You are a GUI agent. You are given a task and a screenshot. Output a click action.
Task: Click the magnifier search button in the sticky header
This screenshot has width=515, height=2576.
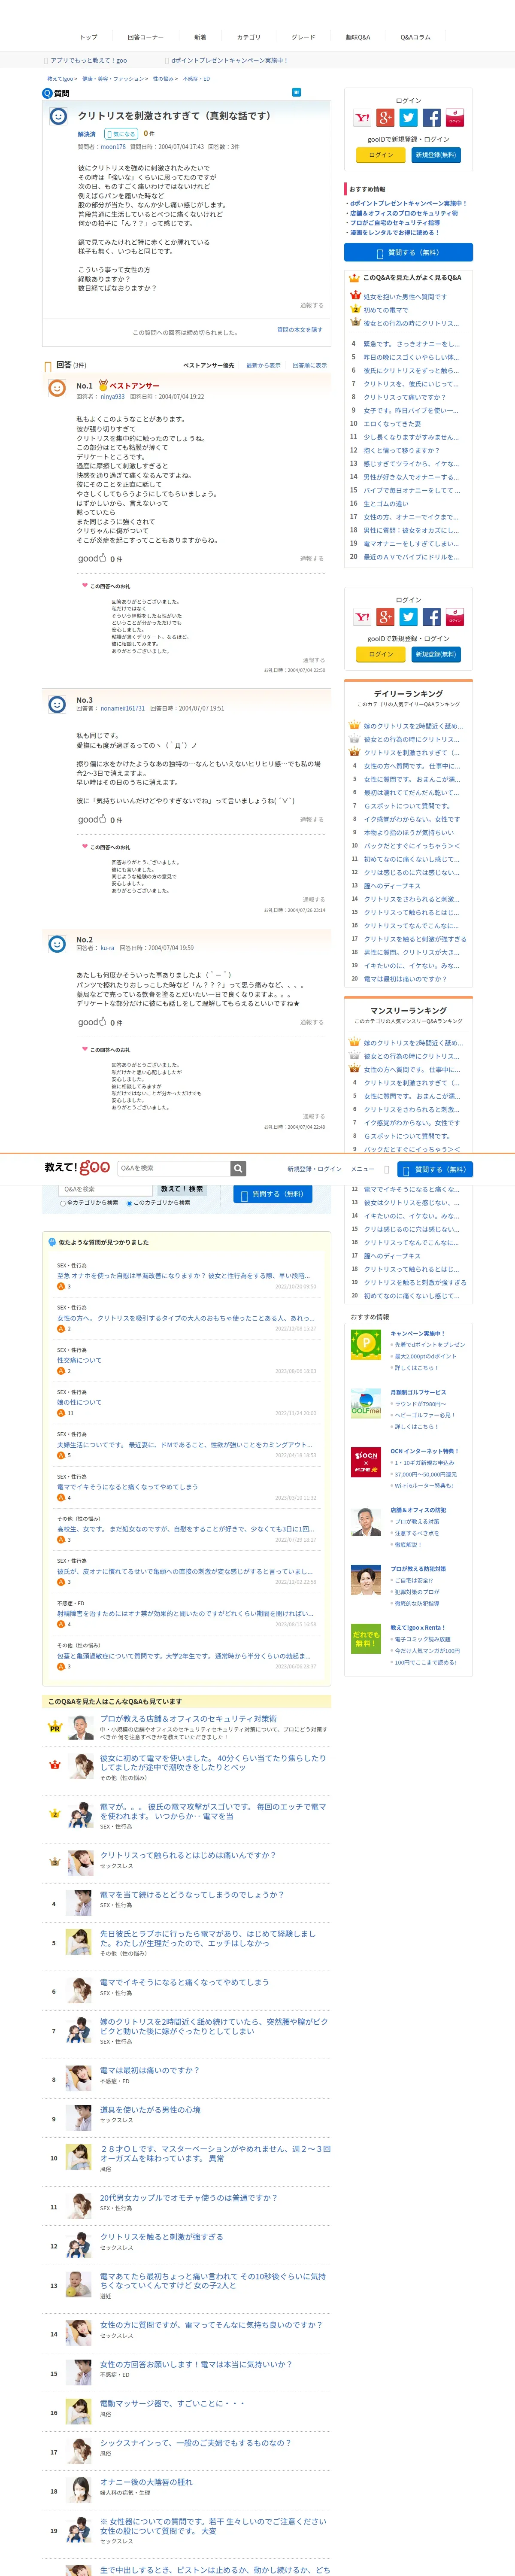click(x=238, y=1168)
